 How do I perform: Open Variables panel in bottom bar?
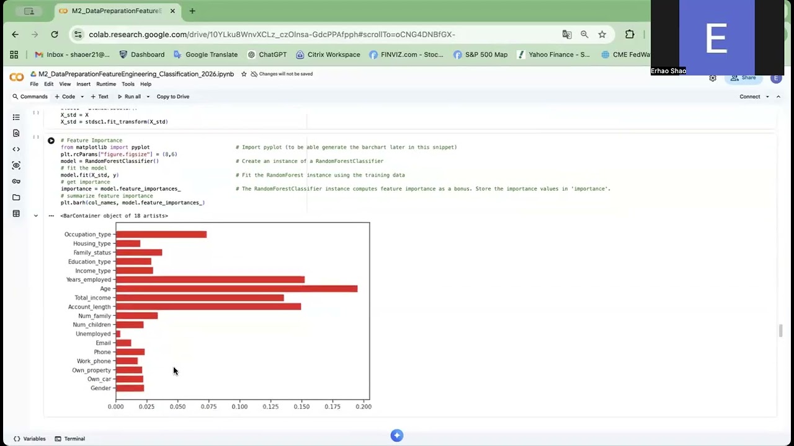click(29, 439)
